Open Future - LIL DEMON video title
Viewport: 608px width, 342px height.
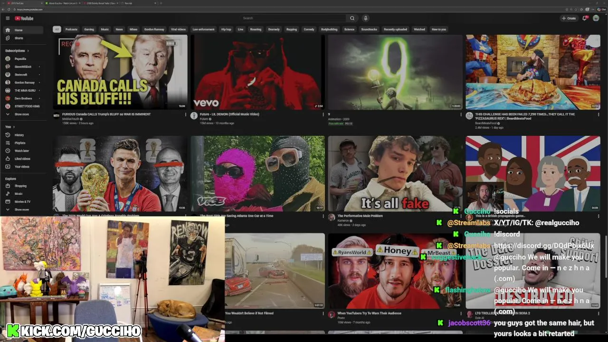229,114
